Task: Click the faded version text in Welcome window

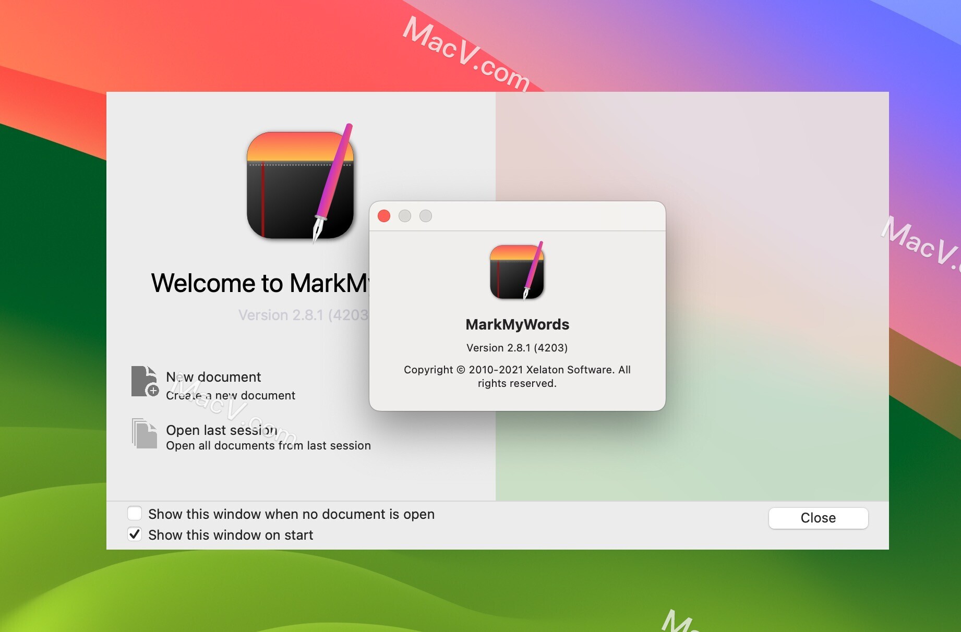Action: [x=304, y=315]
